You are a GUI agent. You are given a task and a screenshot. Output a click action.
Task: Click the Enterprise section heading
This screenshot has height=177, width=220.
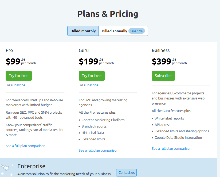click(31, 166)
